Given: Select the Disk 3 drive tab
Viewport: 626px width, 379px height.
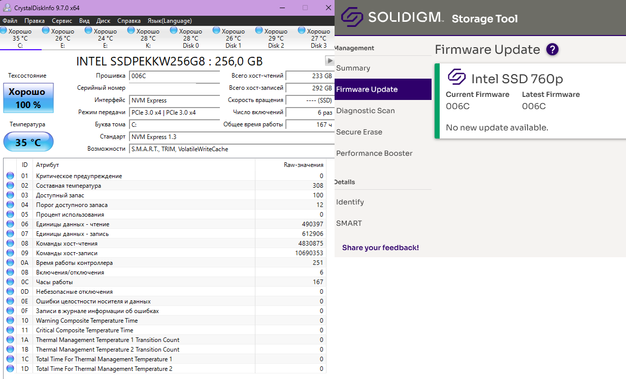Looking at the screenshot, I should tap(316, 38).
